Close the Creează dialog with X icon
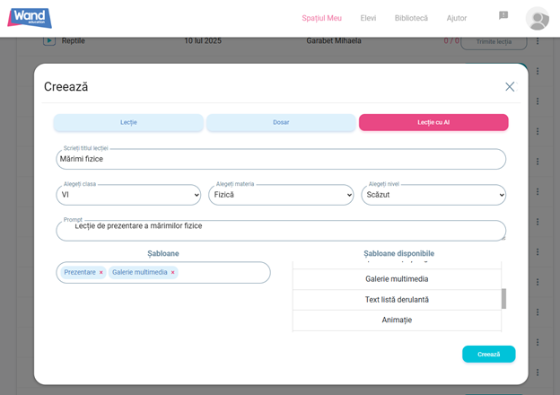This screenshot has height=395, width=560. [x=510, y=87]
